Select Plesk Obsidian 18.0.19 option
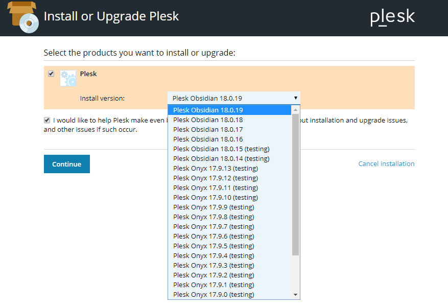Image resolution: width=448 pixels, height=306 pixels. pyautogui.click(x=208, y=110)
